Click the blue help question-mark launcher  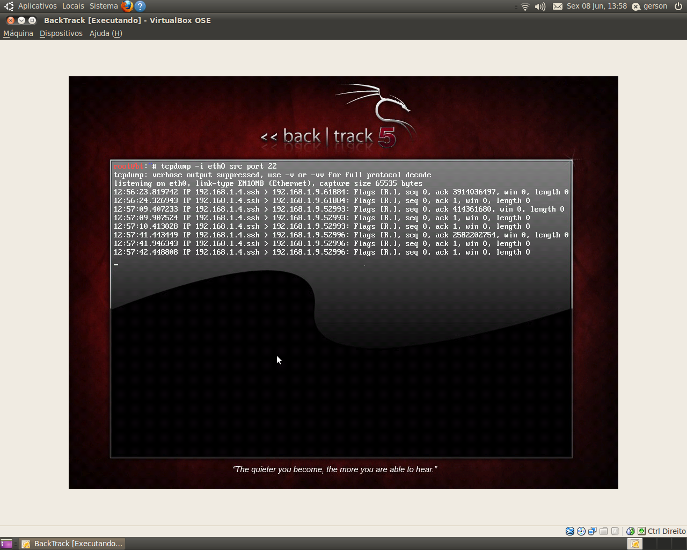click(x=140, y=6)
